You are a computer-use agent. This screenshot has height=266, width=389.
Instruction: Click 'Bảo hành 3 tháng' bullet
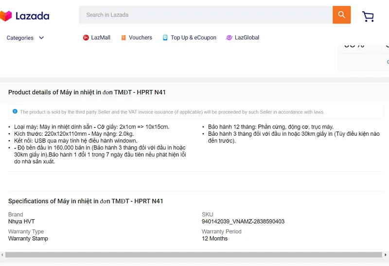point(294,137)
